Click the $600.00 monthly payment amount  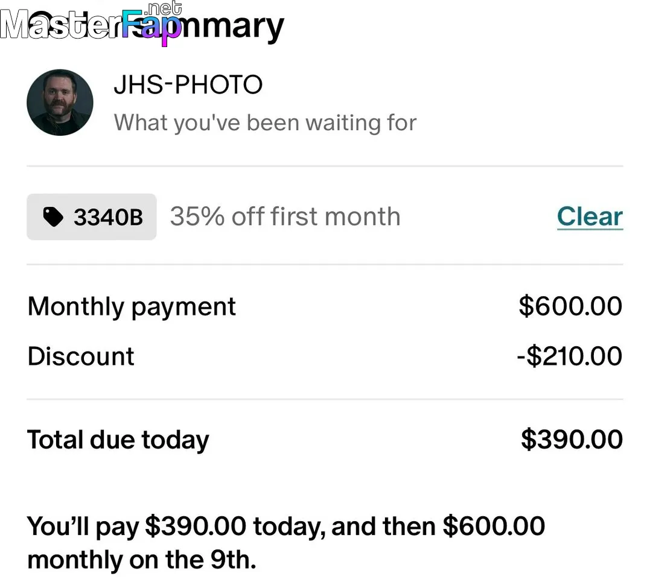[570, 306]
